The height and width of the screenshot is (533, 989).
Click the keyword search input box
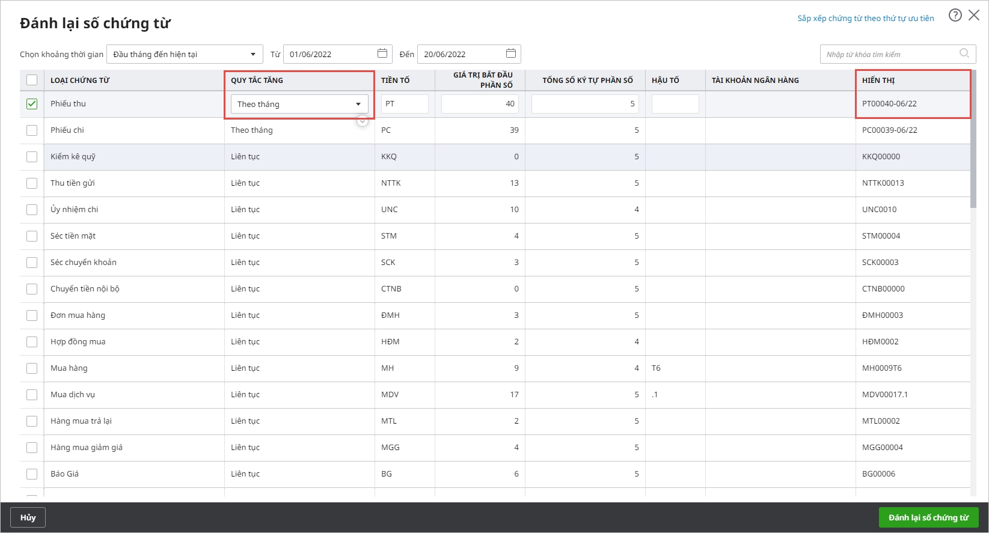[x=889, y=54]
